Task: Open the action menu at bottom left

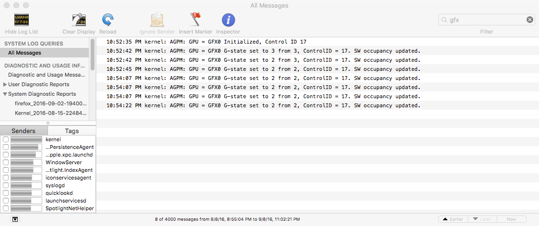Action: click(x=15, y=219)
